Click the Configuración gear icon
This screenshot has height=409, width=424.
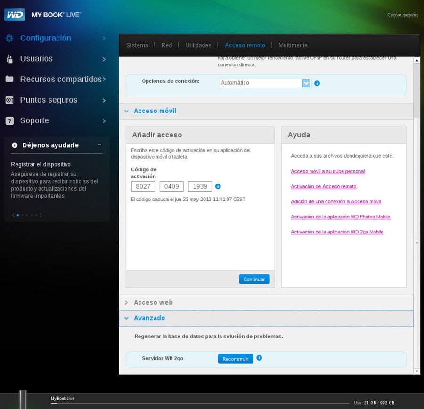pyautogui.click(x=9, y=38)
